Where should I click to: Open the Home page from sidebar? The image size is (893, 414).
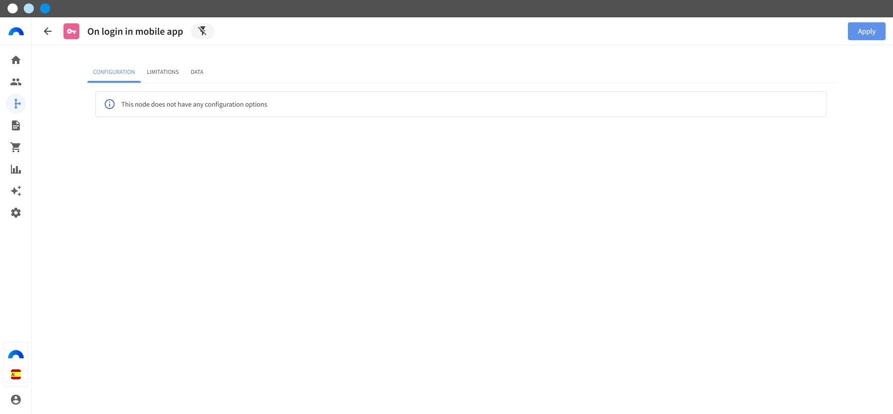pyautogui.click(x=16, y=60)
